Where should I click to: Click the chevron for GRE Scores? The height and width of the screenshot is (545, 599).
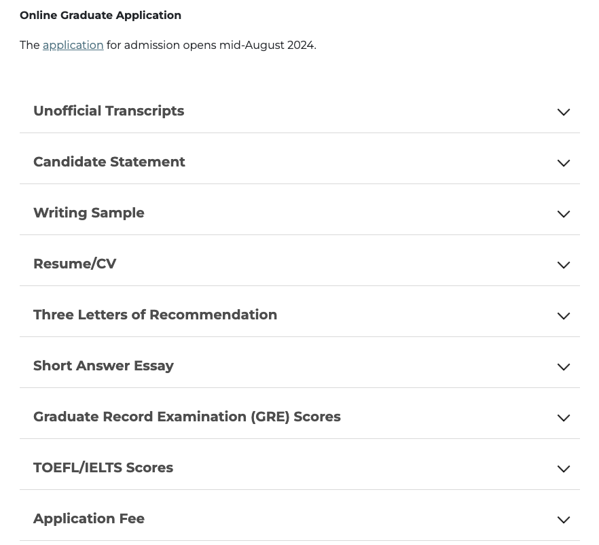pos(564,418)
